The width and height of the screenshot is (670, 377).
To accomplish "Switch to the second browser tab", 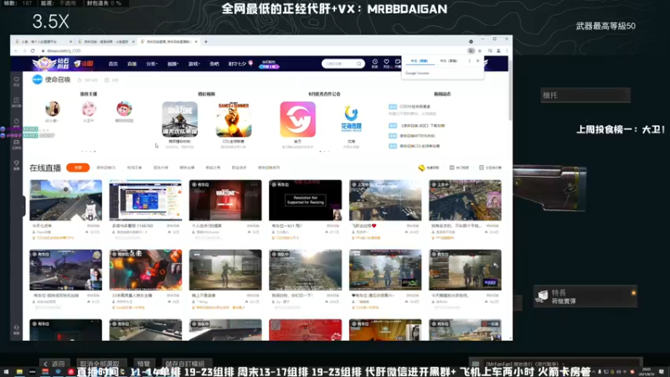I will 106,41.
